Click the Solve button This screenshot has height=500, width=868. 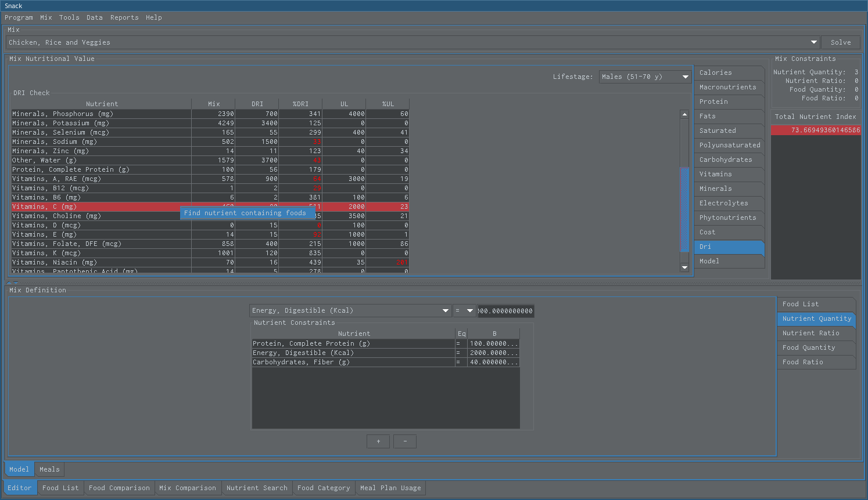pos(841,42)
